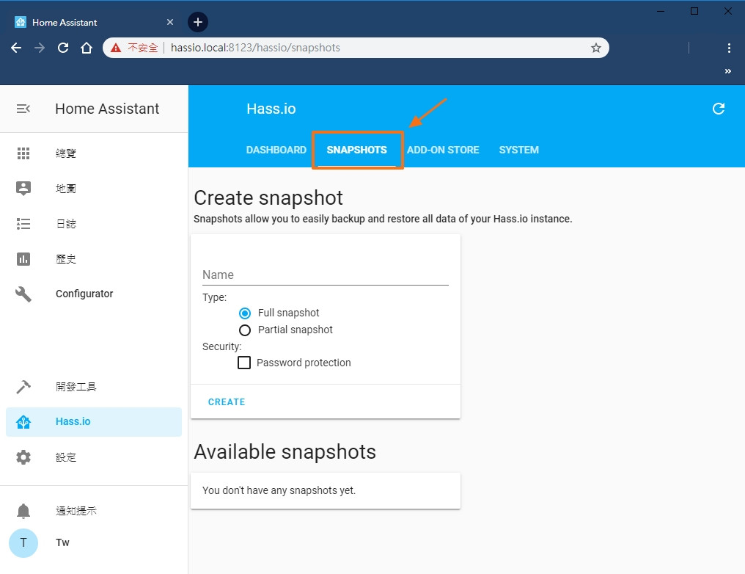Viewport: 745px width, 574px height.
Task: Click the snapshot Name input field
Action: click(326, 275)
